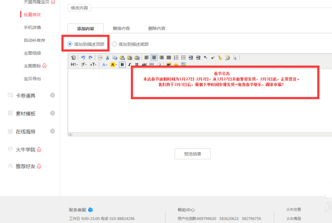Click the cut (scissors) icon
The height and width of the screenshot is (223, 332).
click(107, 58)
